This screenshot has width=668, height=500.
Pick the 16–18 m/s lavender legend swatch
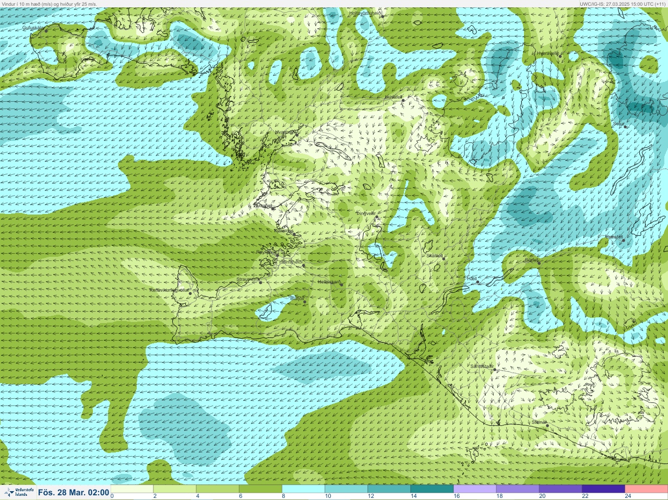tap(475, 489)
